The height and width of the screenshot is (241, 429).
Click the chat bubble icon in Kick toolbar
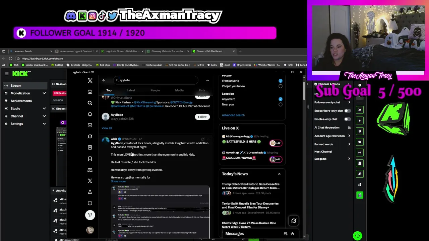[360, 142]
